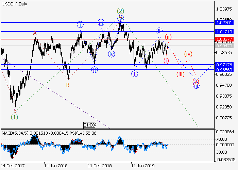Click the blue circled iv wave label
This screenshot has height=170, width=238.
click(x=112, y=54)
